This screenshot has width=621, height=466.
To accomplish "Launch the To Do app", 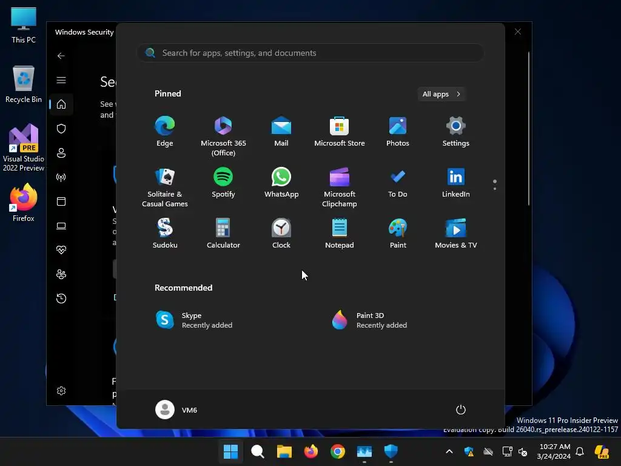I will click(398, 183).
